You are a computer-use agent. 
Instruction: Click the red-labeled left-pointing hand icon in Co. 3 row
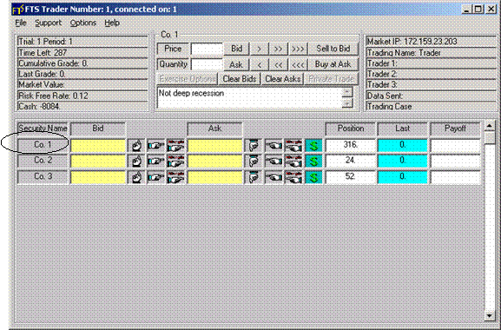(293, 177)
